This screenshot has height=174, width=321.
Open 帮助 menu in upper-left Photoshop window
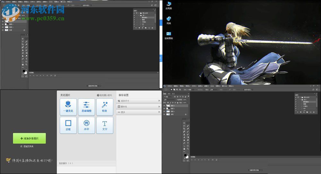69,2
